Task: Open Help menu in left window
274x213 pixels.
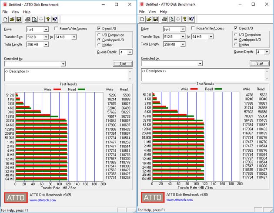Action: (27, 12)
